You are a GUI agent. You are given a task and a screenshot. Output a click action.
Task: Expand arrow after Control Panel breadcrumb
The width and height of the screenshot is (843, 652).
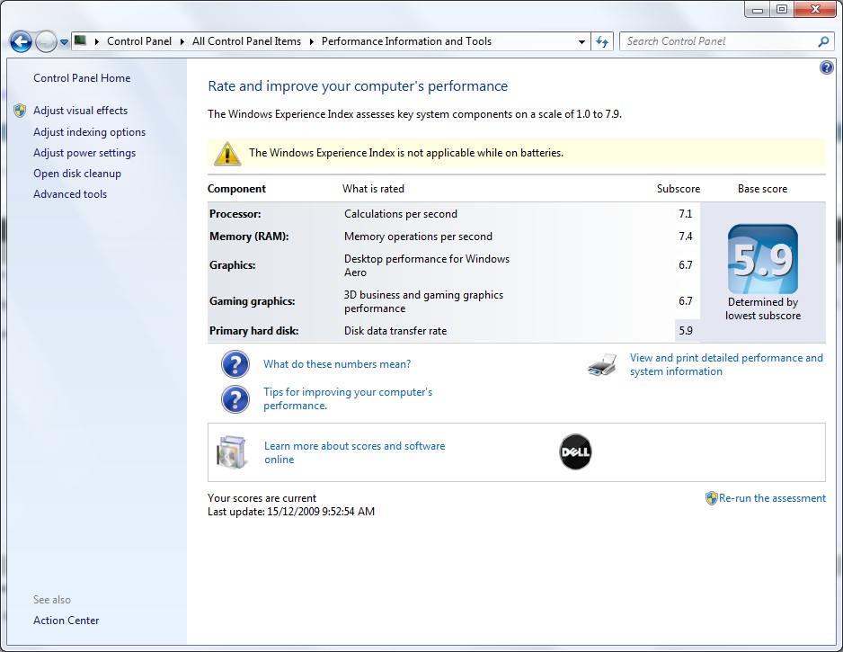182,41
